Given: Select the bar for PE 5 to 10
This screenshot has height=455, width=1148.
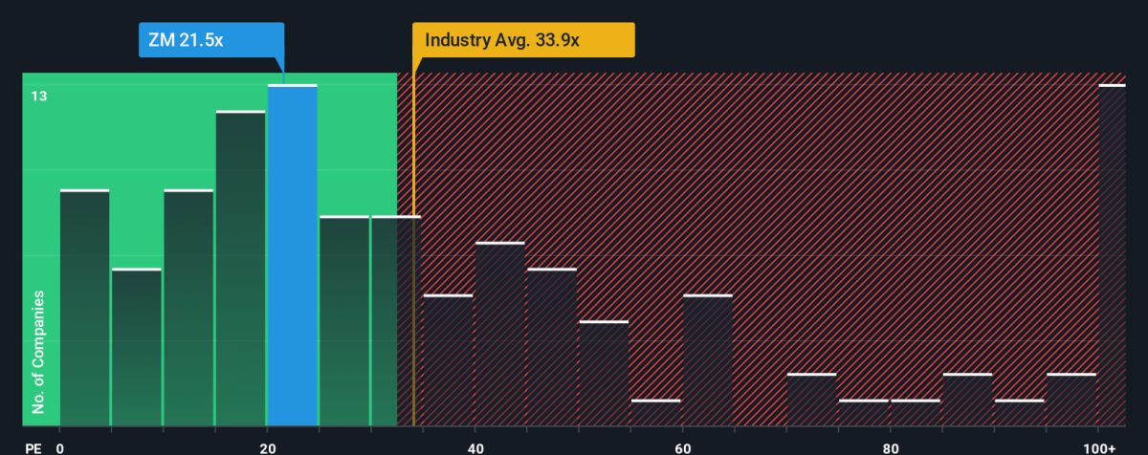Looking at the screenshot, I should [136, 347].
